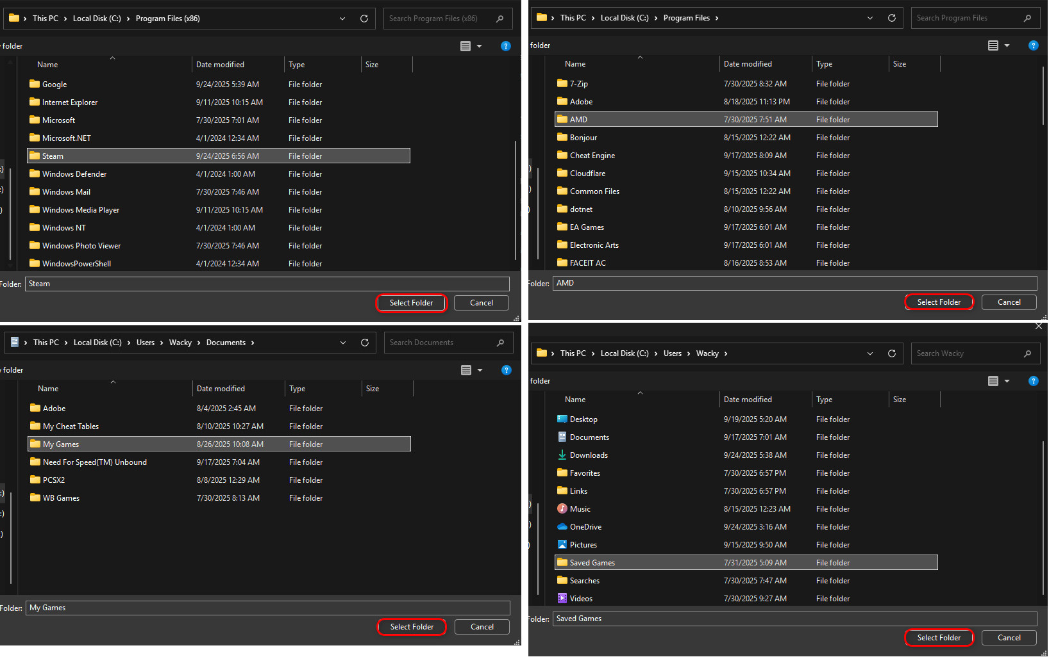Screen dimensions: 1049x657
Task: Sort by Date modified in Program Files (x86) dialog
Action: point(220,65)
